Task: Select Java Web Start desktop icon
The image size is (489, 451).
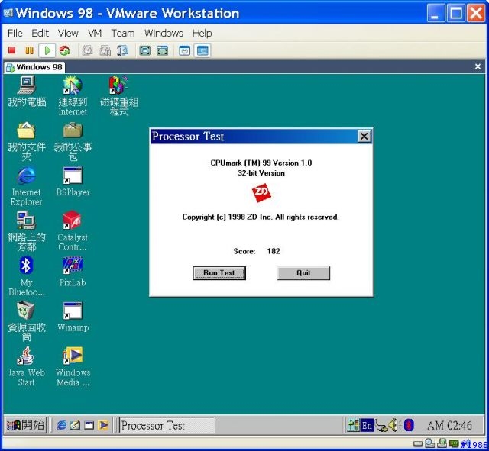Action: click(27, 366)
